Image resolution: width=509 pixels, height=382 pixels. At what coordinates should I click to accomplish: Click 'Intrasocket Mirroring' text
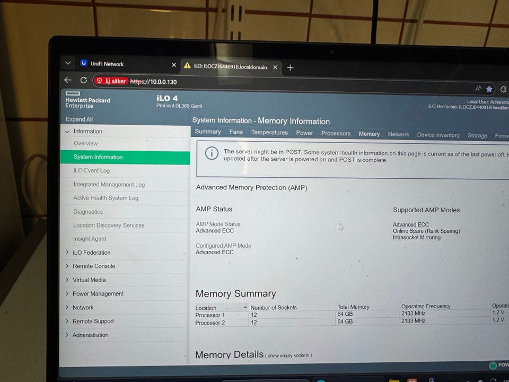[417, 238]
